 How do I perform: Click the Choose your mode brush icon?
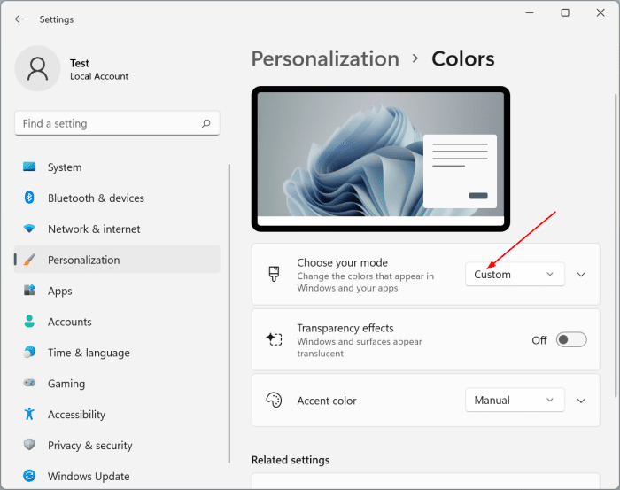click(x=274, y=274)
